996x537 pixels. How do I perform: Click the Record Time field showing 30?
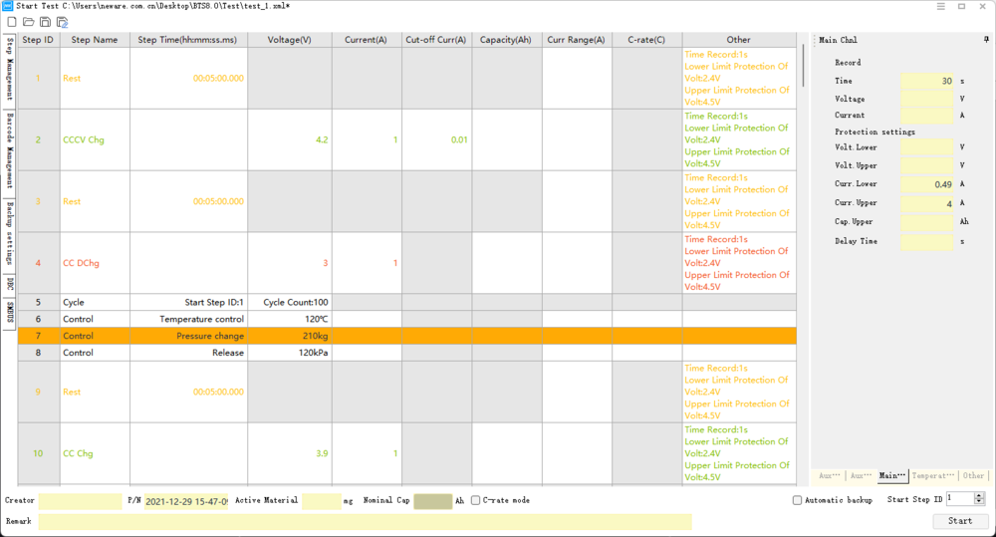[x=926, y=81]
